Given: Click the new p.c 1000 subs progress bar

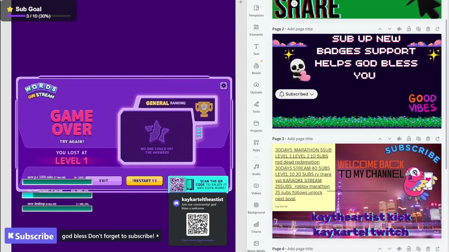Looking at the screenshot, I should click(57, 182).
